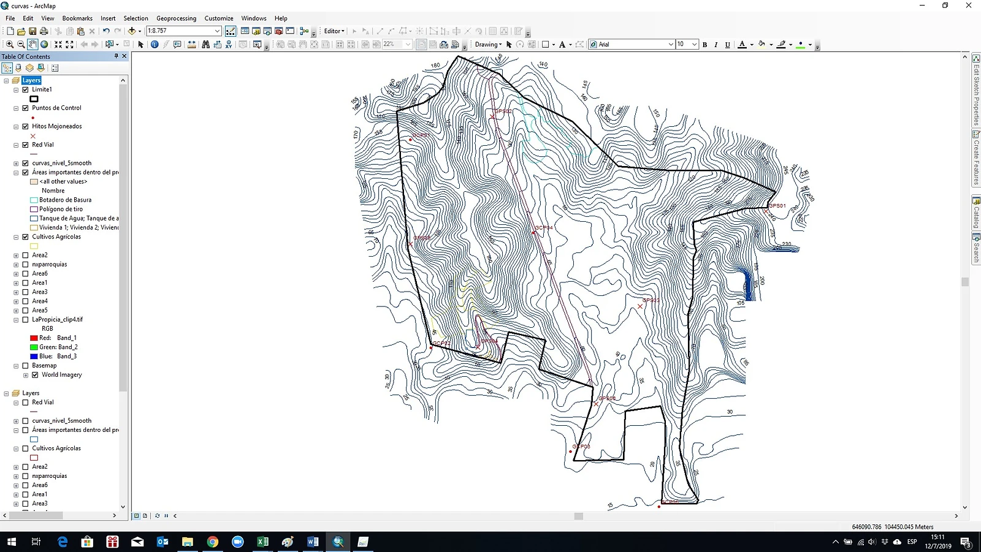Expand the curvas_nivel_5smooth layer
The height and width of the screenshot is (552, 981).
(x=16, y=164)
